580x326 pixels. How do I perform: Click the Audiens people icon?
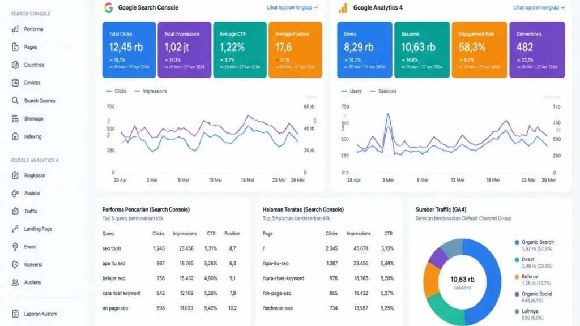(15, 282)
